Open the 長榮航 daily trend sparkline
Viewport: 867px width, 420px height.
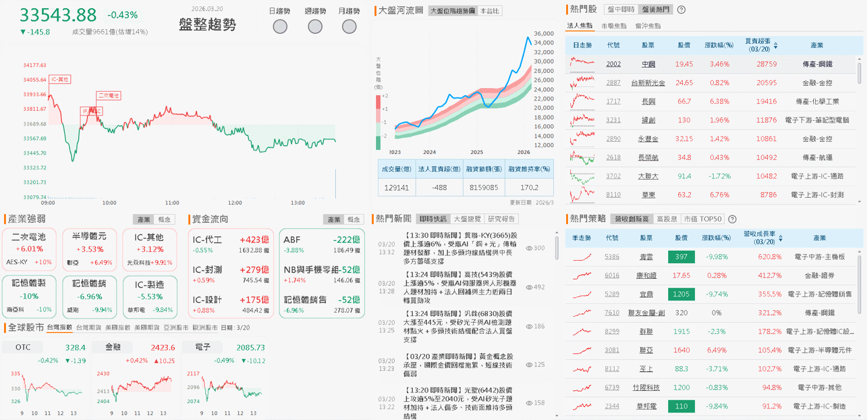tap(582, 157)
